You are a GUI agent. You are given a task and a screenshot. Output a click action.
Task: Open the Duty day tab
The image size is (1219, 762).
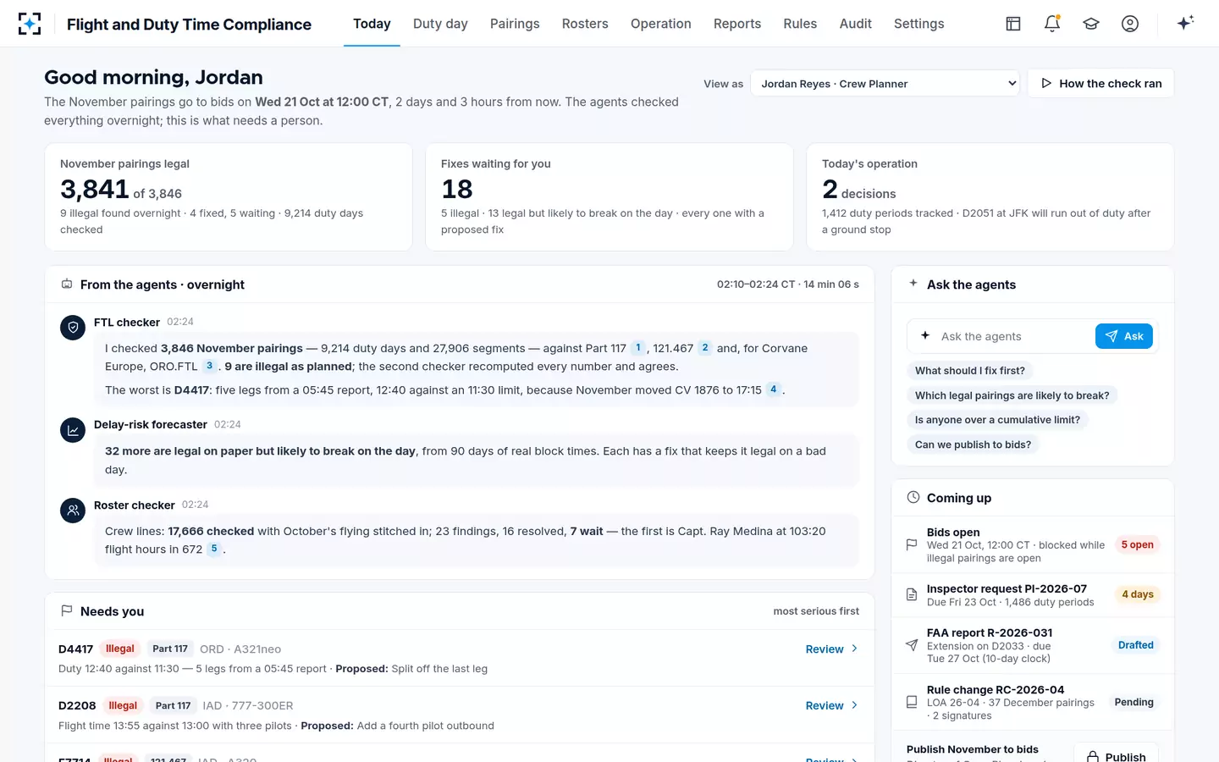[440, 24]
